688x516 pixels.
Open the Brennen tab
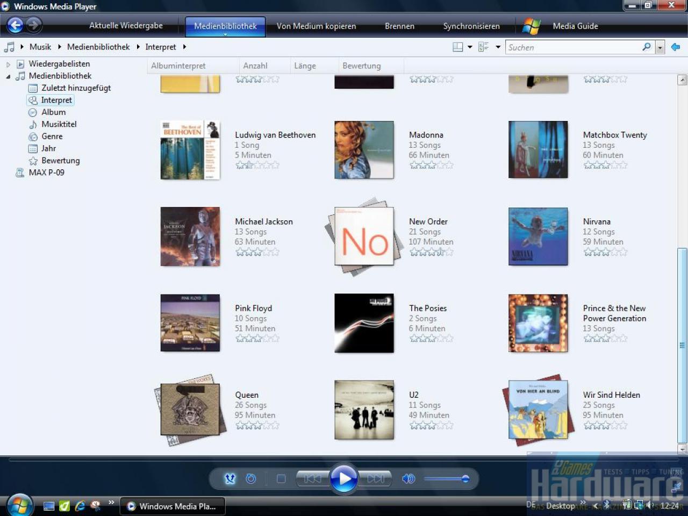click(x=399, y=26)
